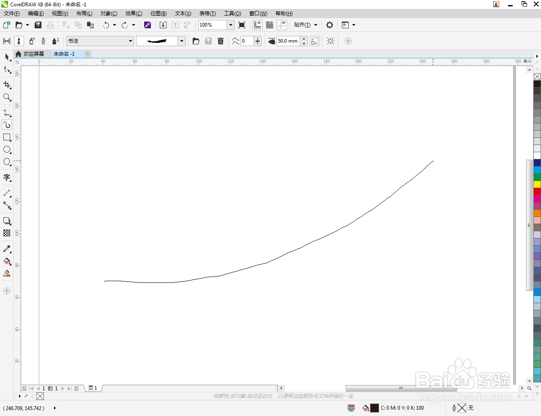
Task: Toggle Show guidelines button
Action: pos(282,25)
